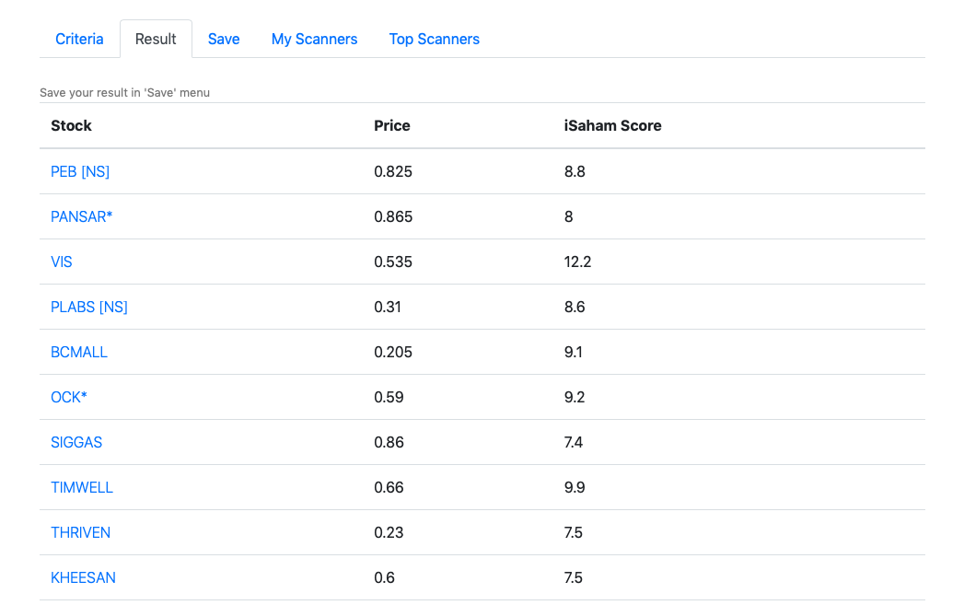The height and width of the screenshot is (605, 964).
Task: Open the PEB [NS] stock link
Action: point(80,171)
